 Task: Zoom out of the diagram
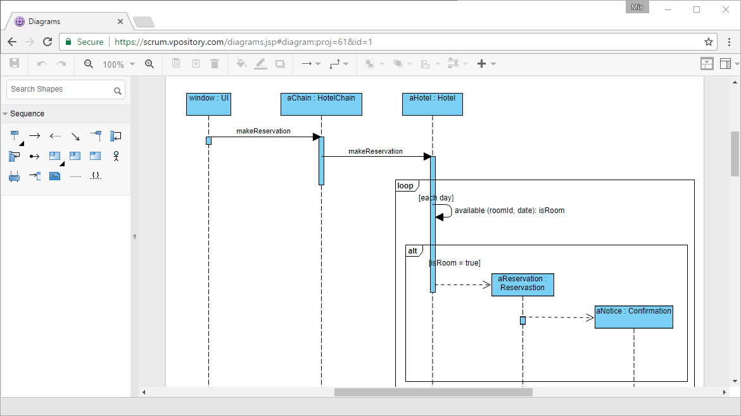[x=89, y=64]
